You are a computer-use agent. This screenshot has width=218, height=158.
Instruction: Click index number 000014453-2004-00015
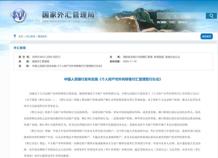click(46, 57)
